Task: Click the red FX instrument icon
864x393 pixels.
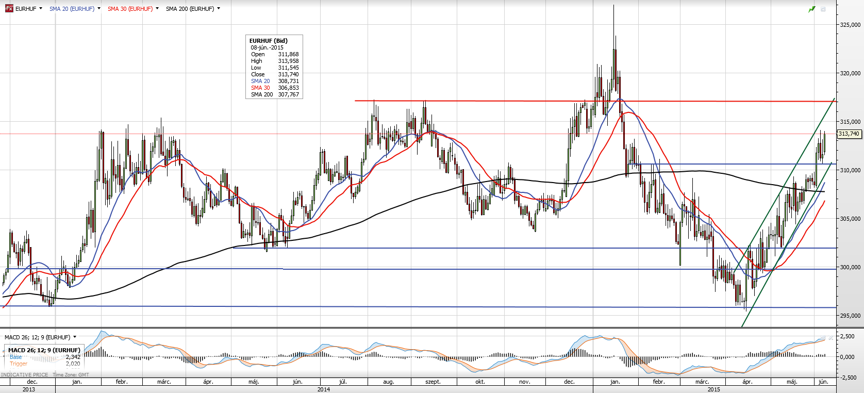Action: pyautogui.click(x=9, y=9)
